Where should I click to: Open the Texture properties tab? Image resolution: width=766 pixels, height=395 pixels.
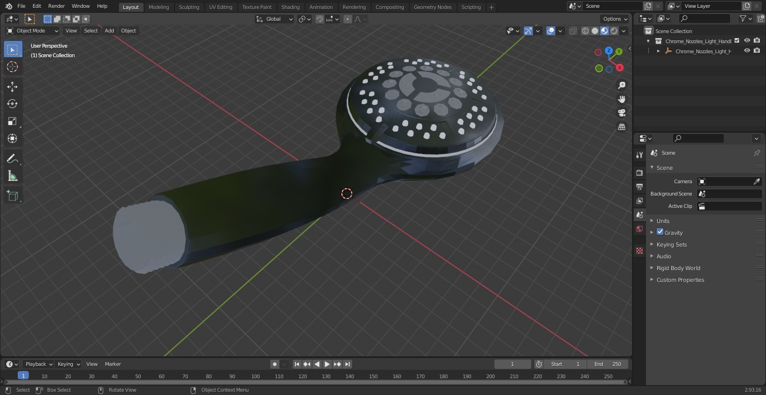[639, 250]
